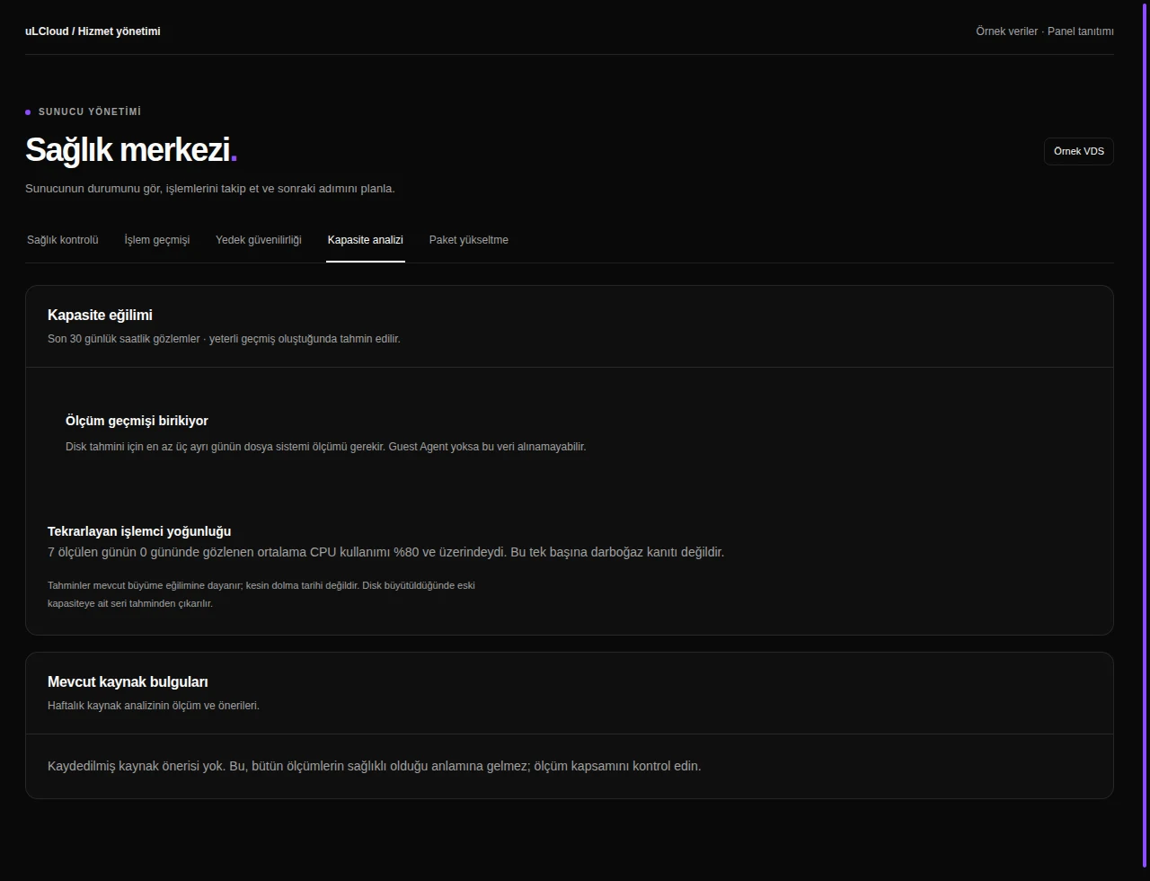
Task: Click the Tekrarlayan işlemci yoğunluğu heading
Action: tap(139, 531)
